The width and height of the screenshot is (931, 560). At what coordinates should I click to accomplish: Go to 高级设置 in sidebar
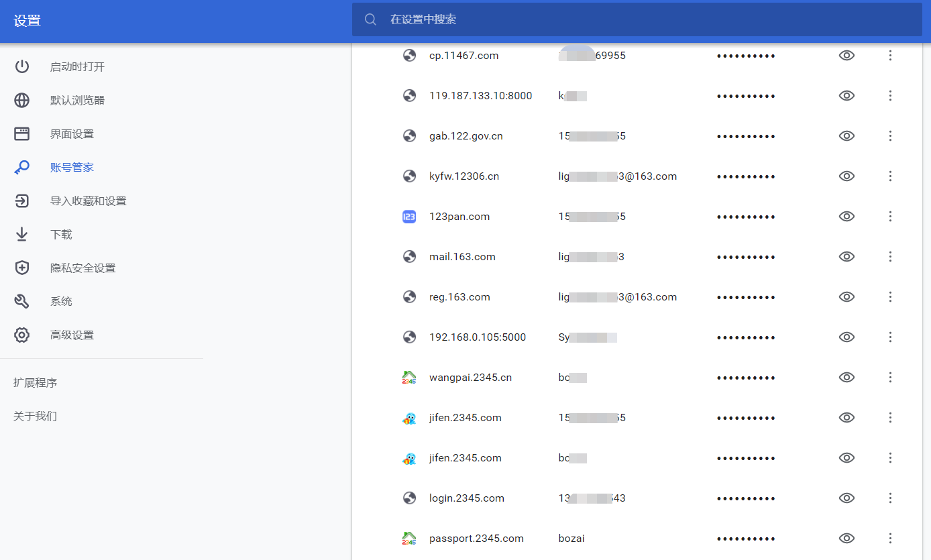[72, 335]
